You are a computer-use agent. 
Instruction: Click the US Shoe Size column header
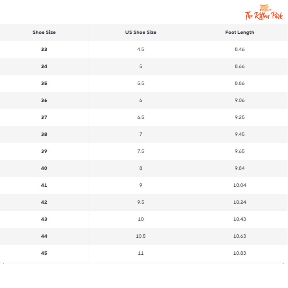pos(141,33)
